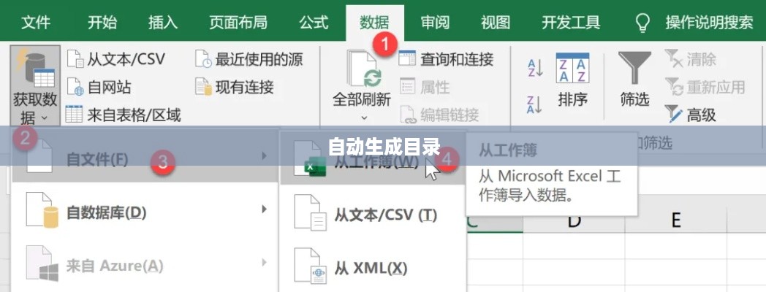
Task: Open 高级 filter options
Action: (x=690, y=115)
